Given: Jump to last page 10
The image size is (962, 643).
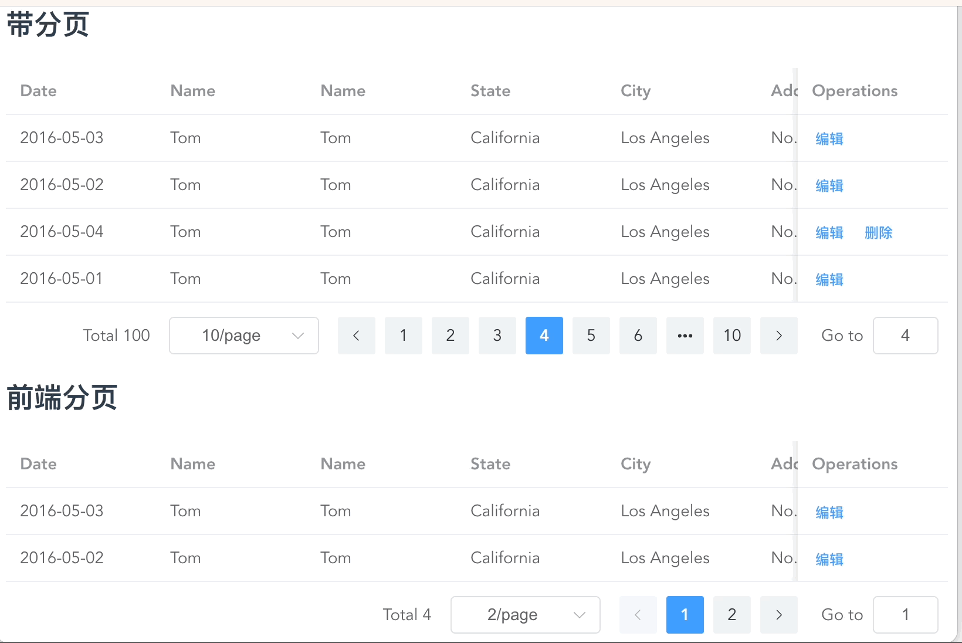Looking at the screenshot, I should 731,336.
